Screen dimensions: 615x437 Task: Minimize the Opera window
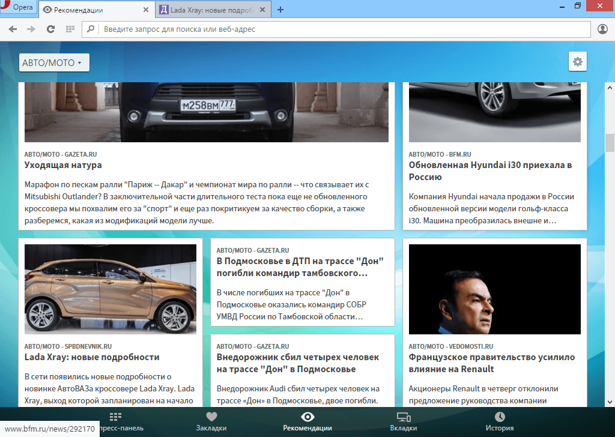tap(562, 7)
